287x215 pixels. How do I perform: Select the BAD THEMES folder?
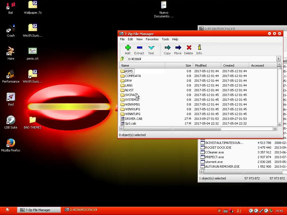(33, 123)
